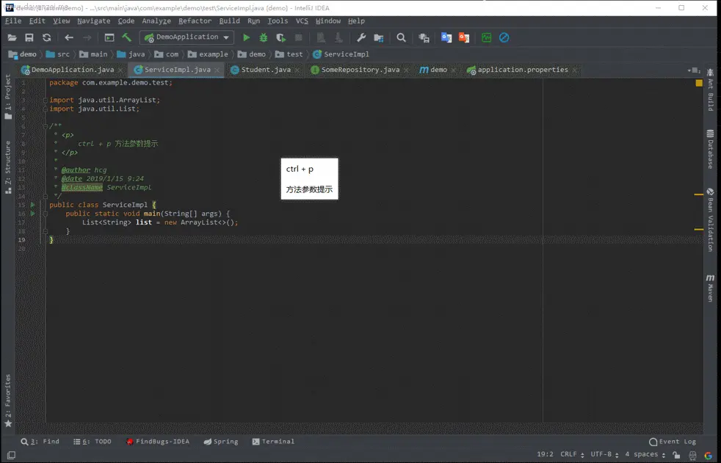Open the FindBugs-IDEA tool window
The width and height of the screenshot is (721, 463).
click(157, 442)
